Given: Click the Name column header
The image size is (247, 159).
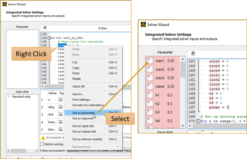Looking at the screenshot, I should click(x=53, y=93).
